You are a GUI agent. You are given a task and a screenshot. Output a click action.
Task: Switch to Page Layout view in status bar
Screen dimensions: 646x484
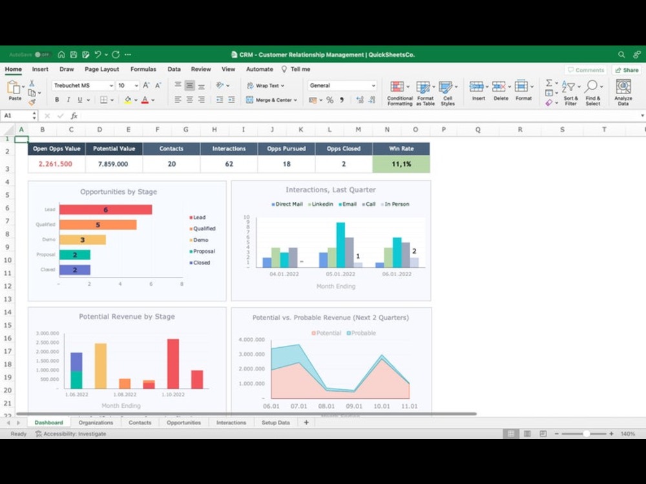coord(527,434)
